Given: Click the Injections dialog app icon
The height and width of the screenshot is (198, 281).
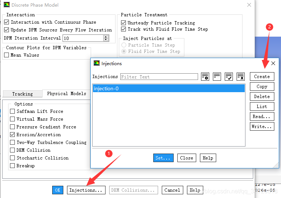Looking at the screenshot, I should [x=97, y=63].
